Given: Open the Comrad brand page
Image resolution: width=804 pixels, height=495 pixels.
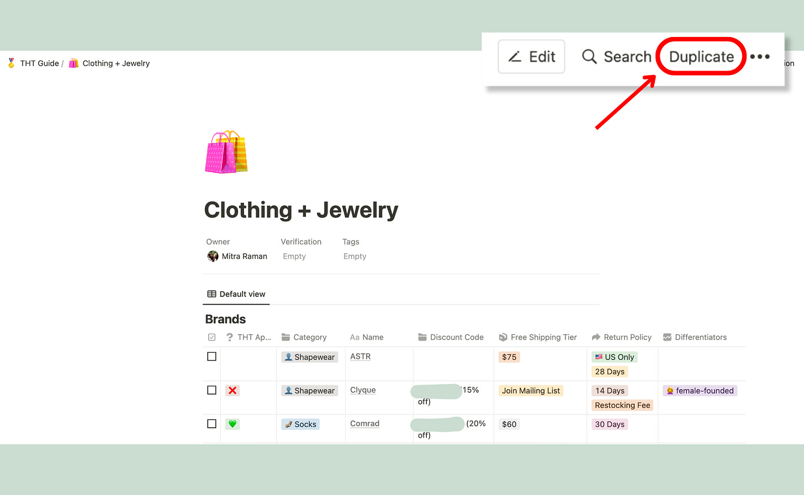Looking at the screenshot, I should pyautogui.click(x=364, y=424).
